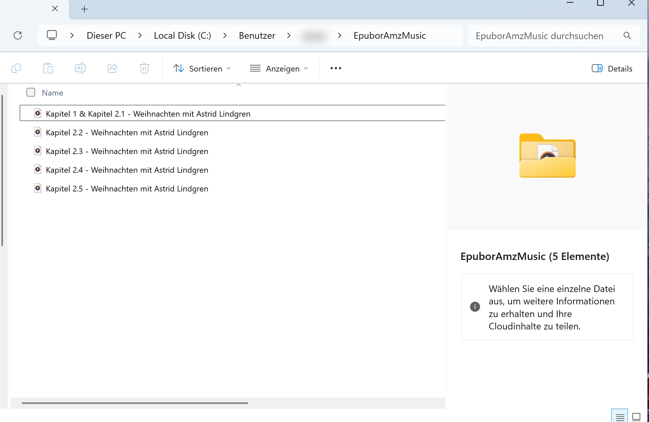Click the Share icon in toolbar

(112, 68)
